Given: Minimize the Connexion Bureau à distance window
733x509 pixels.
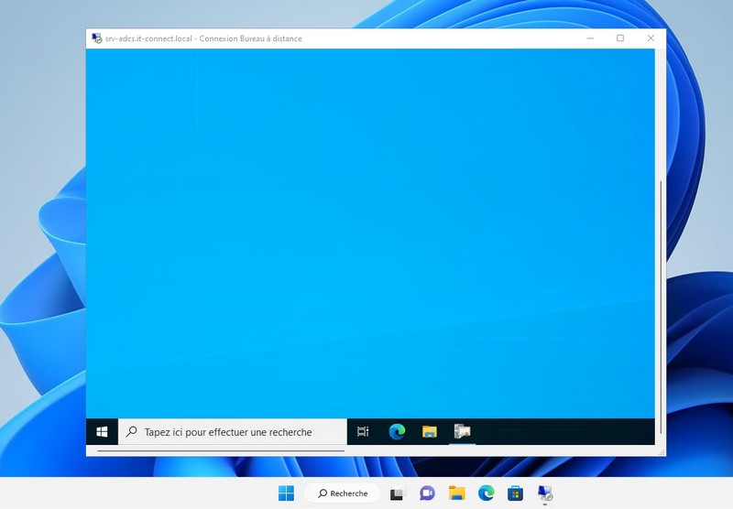Looking at the screenshot, I should [x=590, y=38].
